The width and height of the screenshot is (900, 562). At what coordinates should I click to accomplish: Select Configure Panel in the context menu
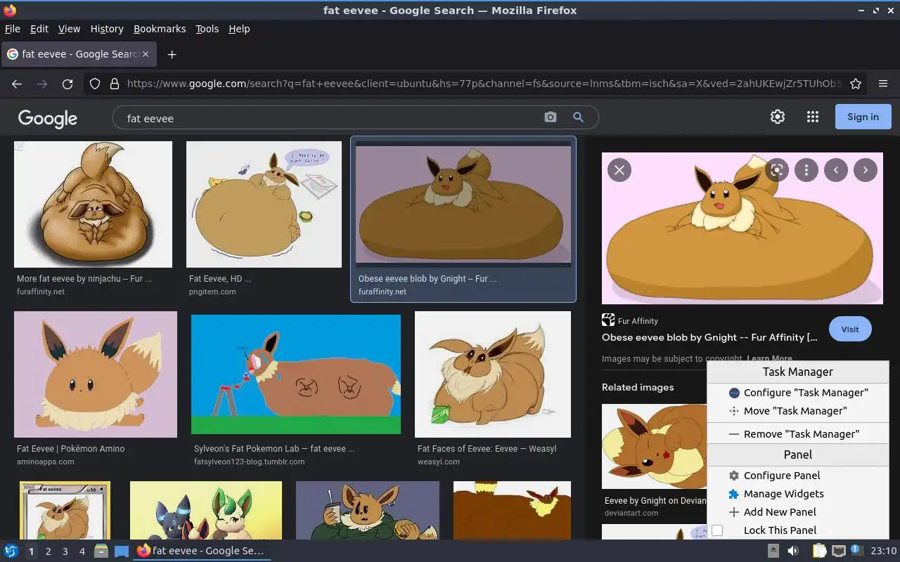(x=798, y=476)
